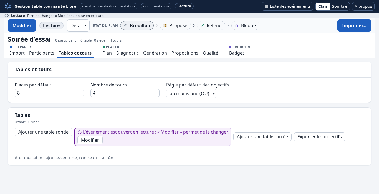Click the hamburger icon in Liste des événements
Viewport: 379px width, 194px height.
pos(266,6)
